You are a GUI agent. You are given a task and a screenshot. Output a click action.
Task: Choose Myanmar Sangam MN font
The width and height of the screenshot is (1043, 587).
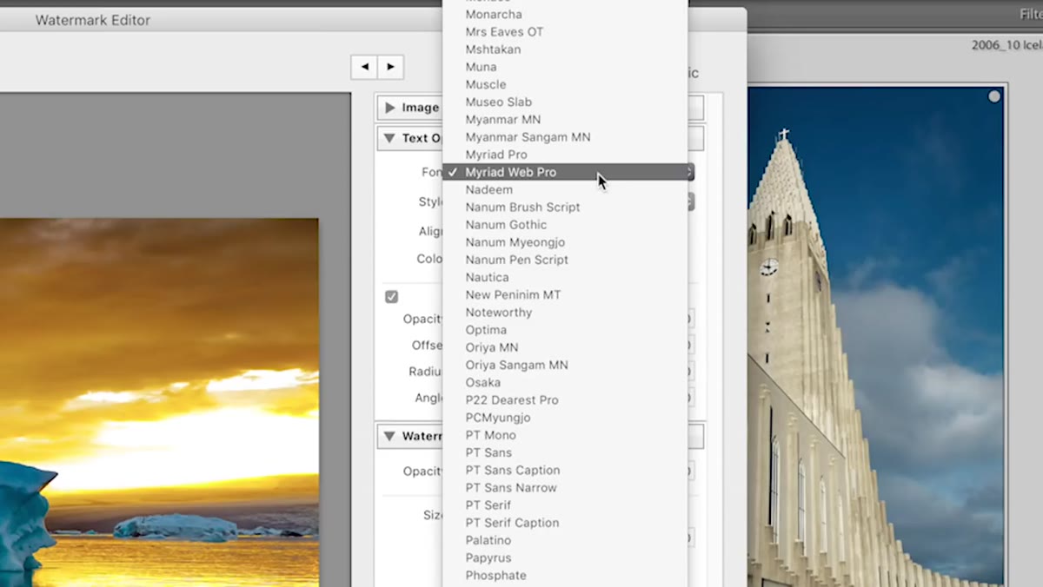(x=565, y=137)
